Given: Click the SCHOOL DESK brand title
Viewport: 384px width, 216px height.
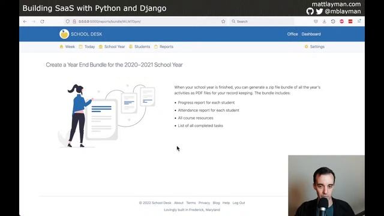Looking at the screenshot, I should pos(86,34).
